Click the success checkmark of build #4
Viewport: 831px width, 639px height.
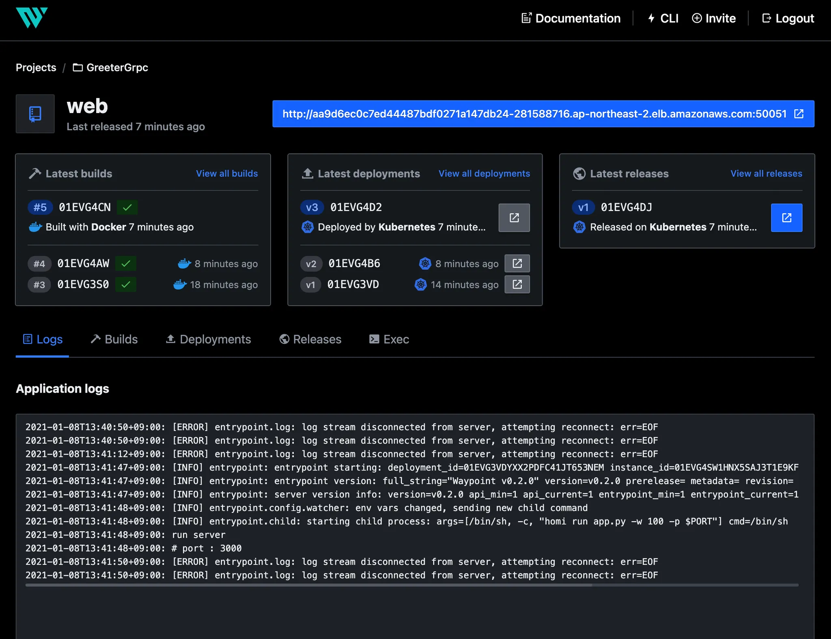pyautogui.click(x=126, y=264)
